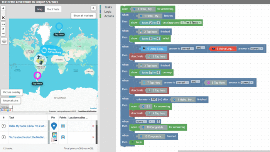
Task: Delete task 1 with red X
Action: click(93, 126)
